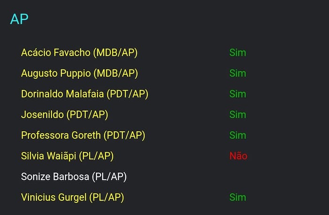
Task: Select Professora Goreth (PDT/AP)
Action: point(83,135)
